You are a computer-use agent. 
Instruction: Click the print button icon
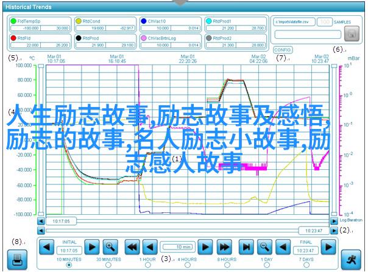click(x=17, y=260)
